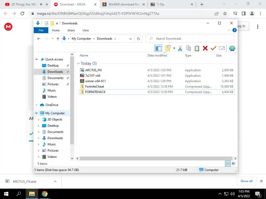Click the Cut scissors icon

[180, 48]
